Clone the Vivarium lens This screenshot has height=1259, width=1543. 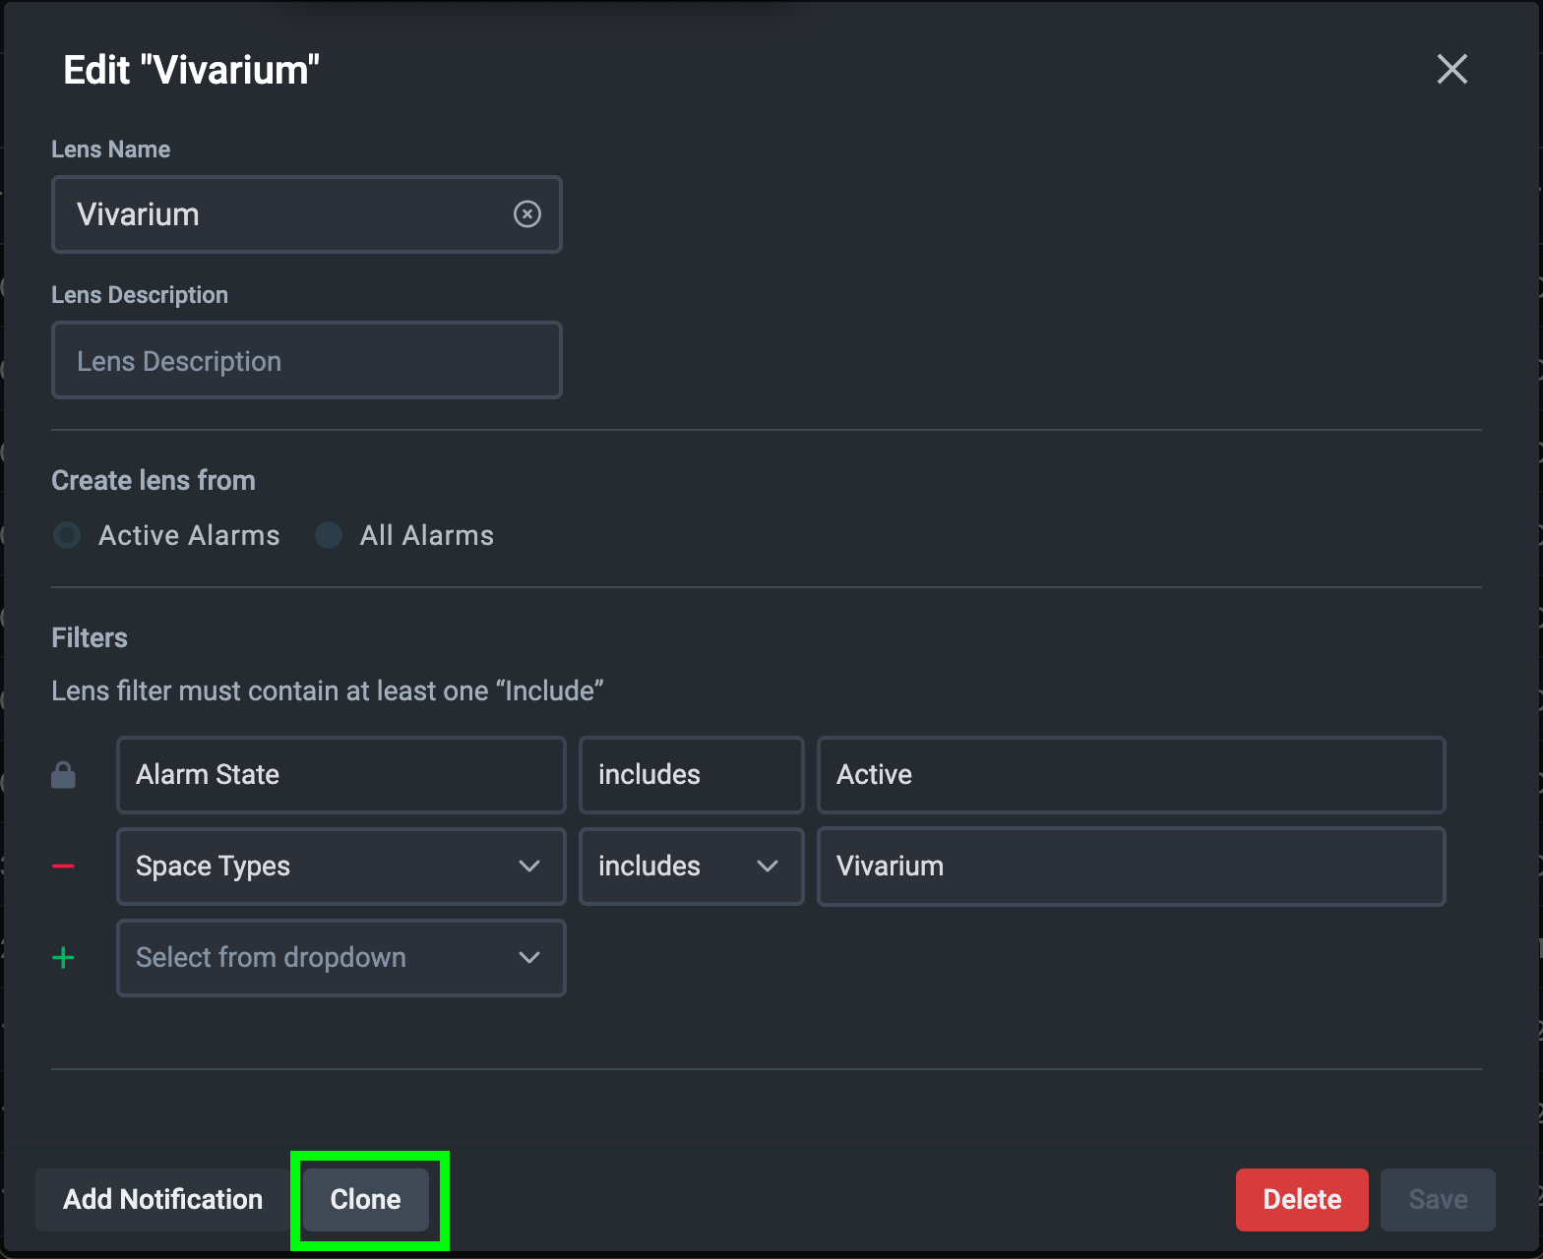pyautogui.click(x=366, y=1199)
